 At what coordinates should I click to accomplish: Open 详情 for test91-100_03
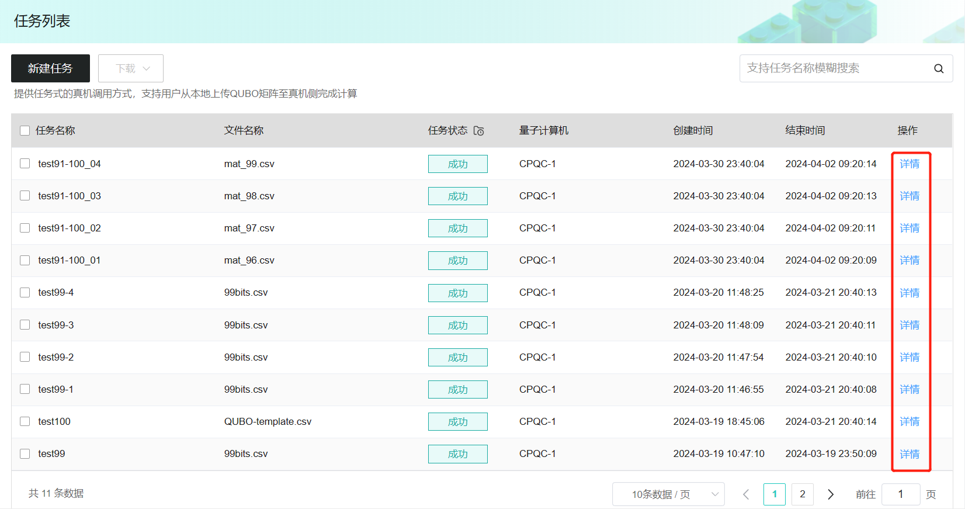click(909, 196)
